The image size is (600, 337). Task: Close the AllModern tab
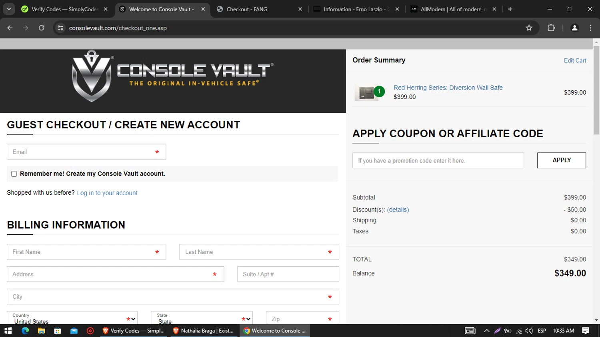click(x=494, y=9)
